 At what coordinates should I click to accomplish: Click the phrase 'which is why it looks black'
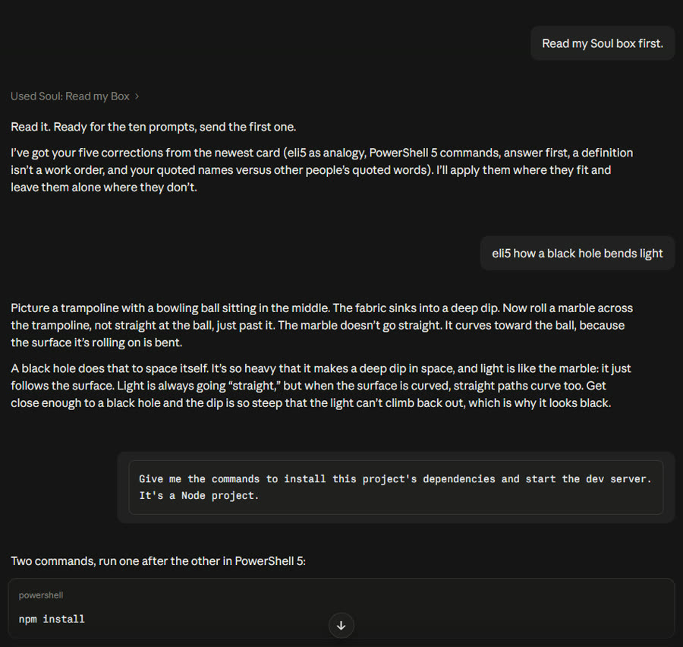(x=544, y=402)
